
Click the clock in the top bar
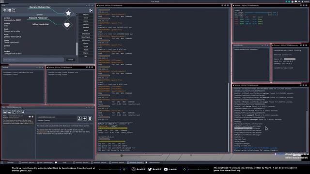click(155, 1)
